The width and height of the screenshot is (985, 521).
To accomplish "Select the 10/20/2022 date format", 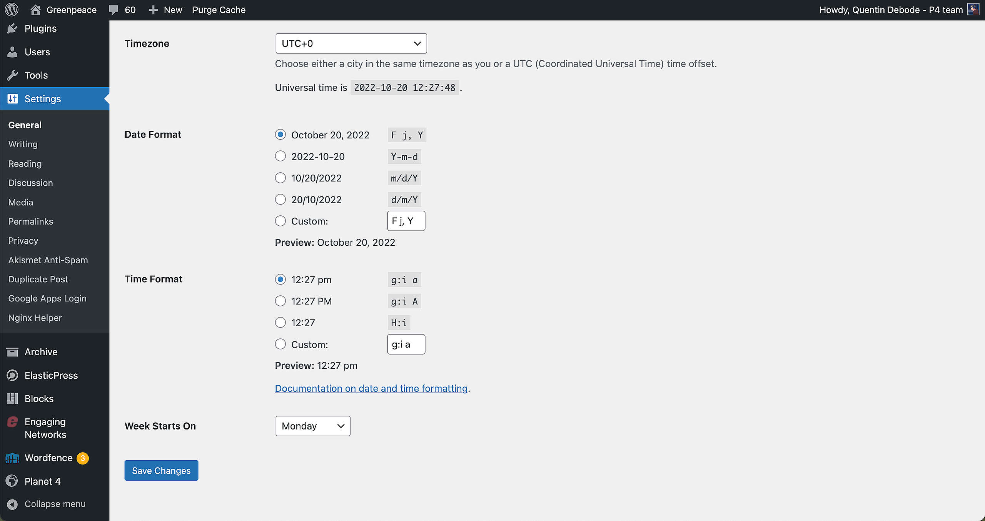I will [x=280, y=178].
